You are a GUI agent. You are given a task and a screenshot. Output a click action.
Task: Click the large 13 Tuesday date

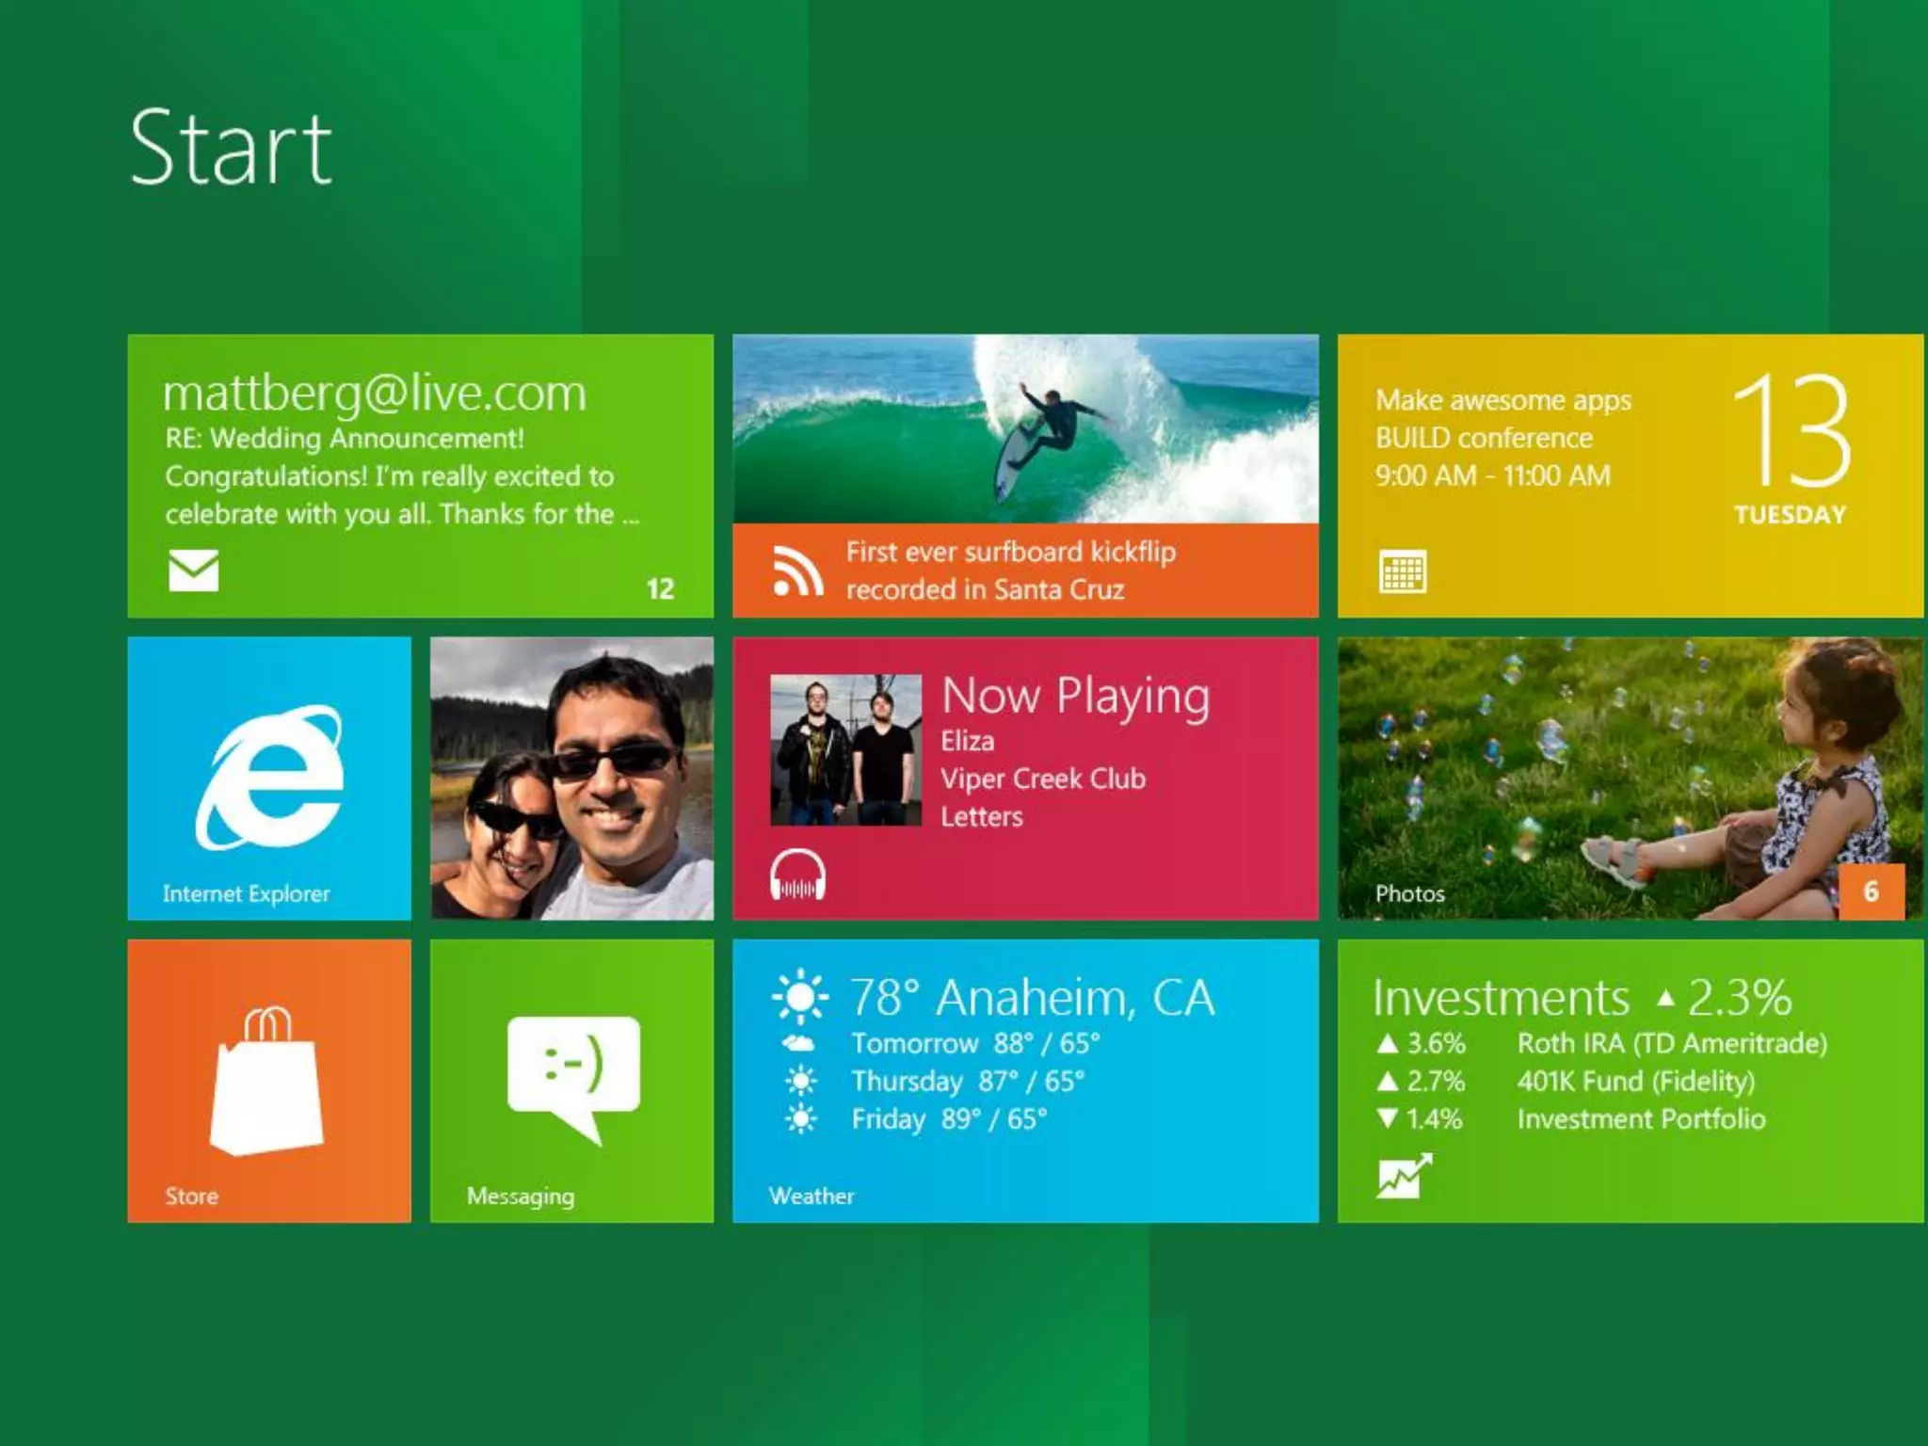(x=1791, y=446)
